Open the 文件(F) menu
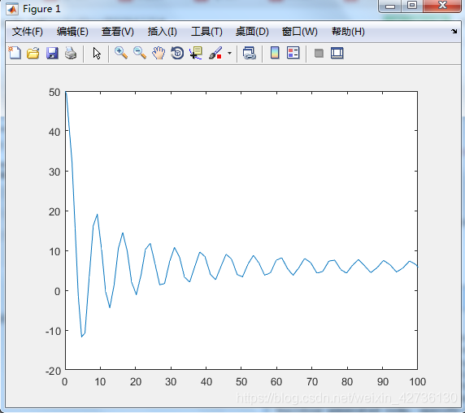Viewport: 465px width, 413px height. [x=28, y=32]
